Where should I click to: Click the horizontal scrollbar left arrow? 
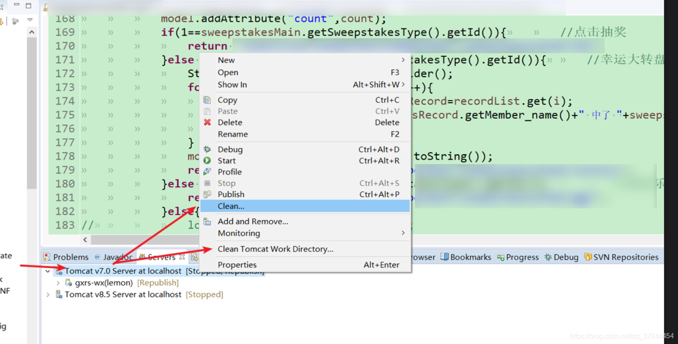tap(85, 240)
